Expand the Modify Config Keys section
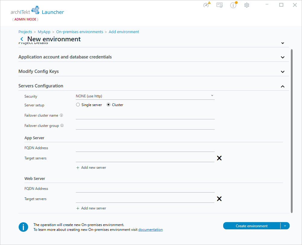Viewport: 302px width, 245px height. tap(283, 72)
